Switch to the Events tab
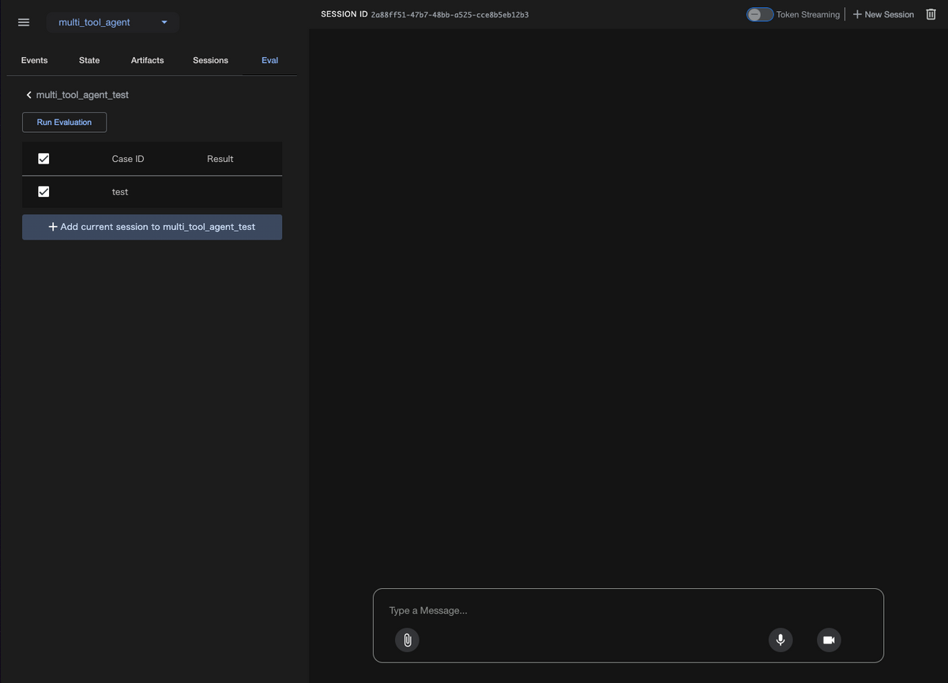Viewport: 948px width, 683px height. 34,60
